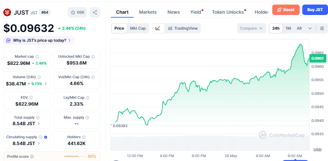Click Holders info icon
This screenshot has width=328, height=161.
pyautogui.click(x=84, y=137)
